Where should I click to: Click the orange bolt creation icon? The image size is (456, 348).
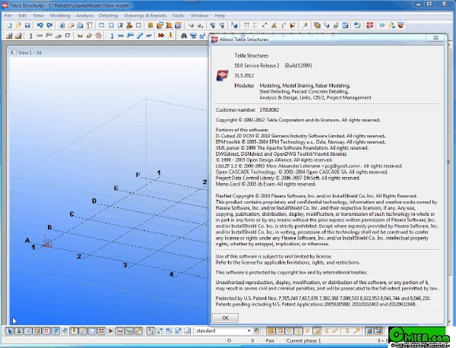pos(161,36)
